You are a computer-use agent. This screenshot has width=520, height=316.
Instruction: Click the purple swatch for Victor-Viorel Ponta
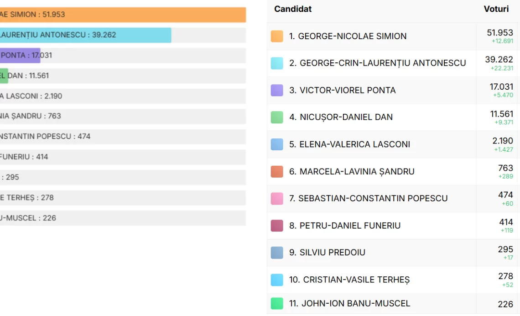(x=277, y=90)
